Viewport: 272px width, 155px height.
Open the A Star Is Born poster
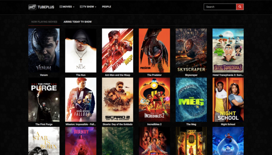click(x=44, y=141)
